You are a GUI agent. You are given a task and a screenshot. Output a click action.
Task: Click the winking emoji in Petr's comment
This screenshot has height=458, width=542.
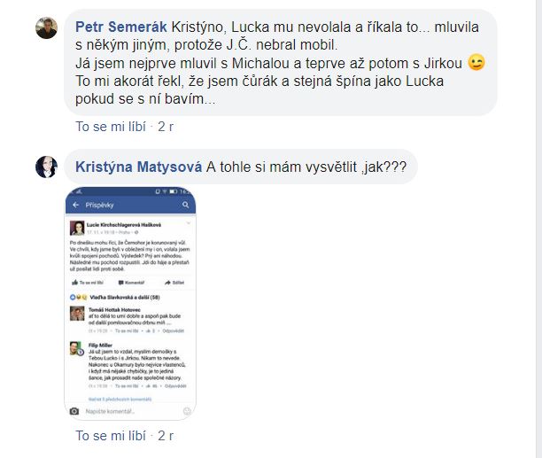point(476,63)
